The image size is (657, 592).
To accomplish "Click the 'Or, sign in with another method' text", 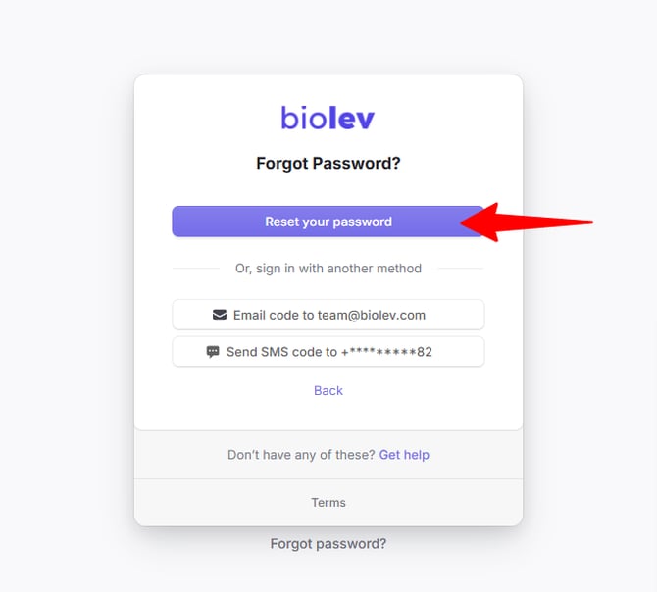I will [328, 268].
